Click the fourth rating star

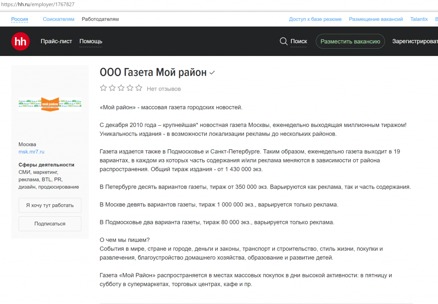(x=130, y=88)
